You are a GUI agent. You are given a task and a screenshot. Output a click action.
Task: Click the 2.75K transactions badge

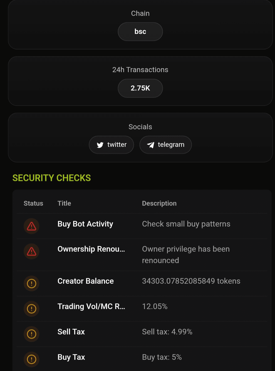pos(140,88)
